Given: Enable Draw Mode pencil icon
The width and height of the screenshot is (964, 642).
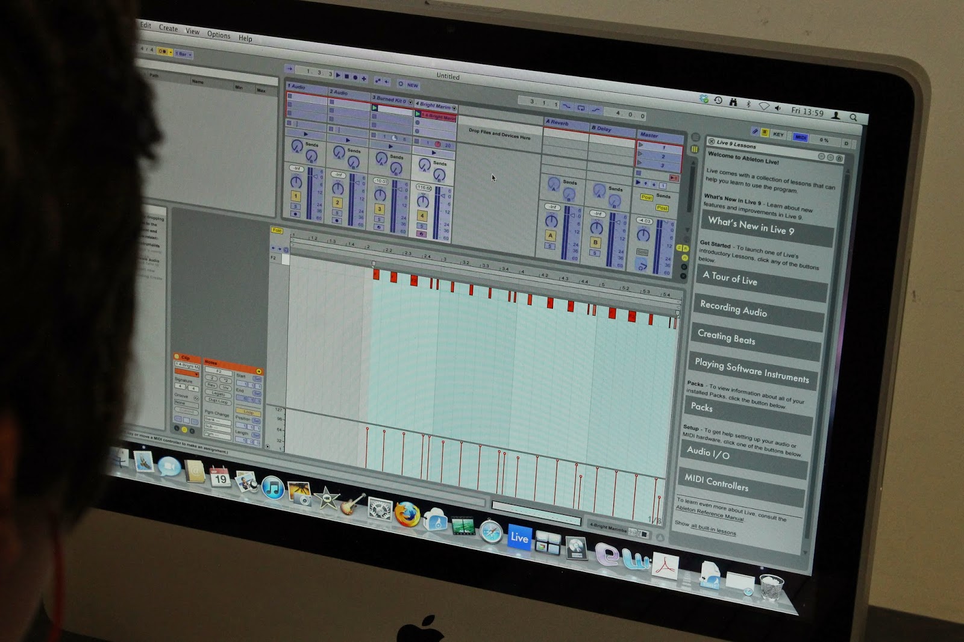Looking at the screenshot, I should (755, 131).
